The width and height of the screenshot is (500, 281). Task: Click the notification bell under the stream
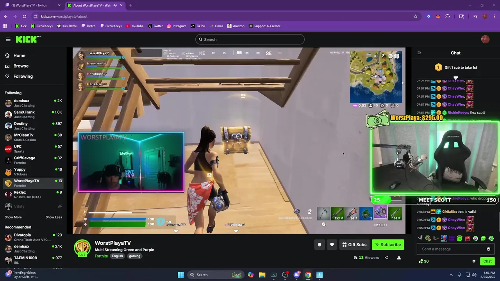click(x=319, y=245)
